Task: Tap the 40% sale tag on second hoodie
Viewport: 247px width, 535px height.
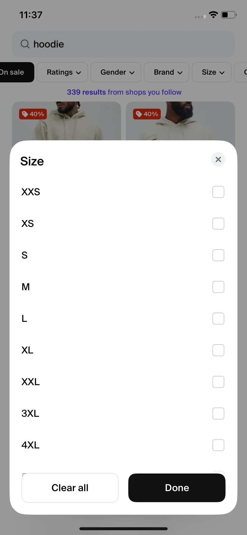Action: [x=147, y=114]
